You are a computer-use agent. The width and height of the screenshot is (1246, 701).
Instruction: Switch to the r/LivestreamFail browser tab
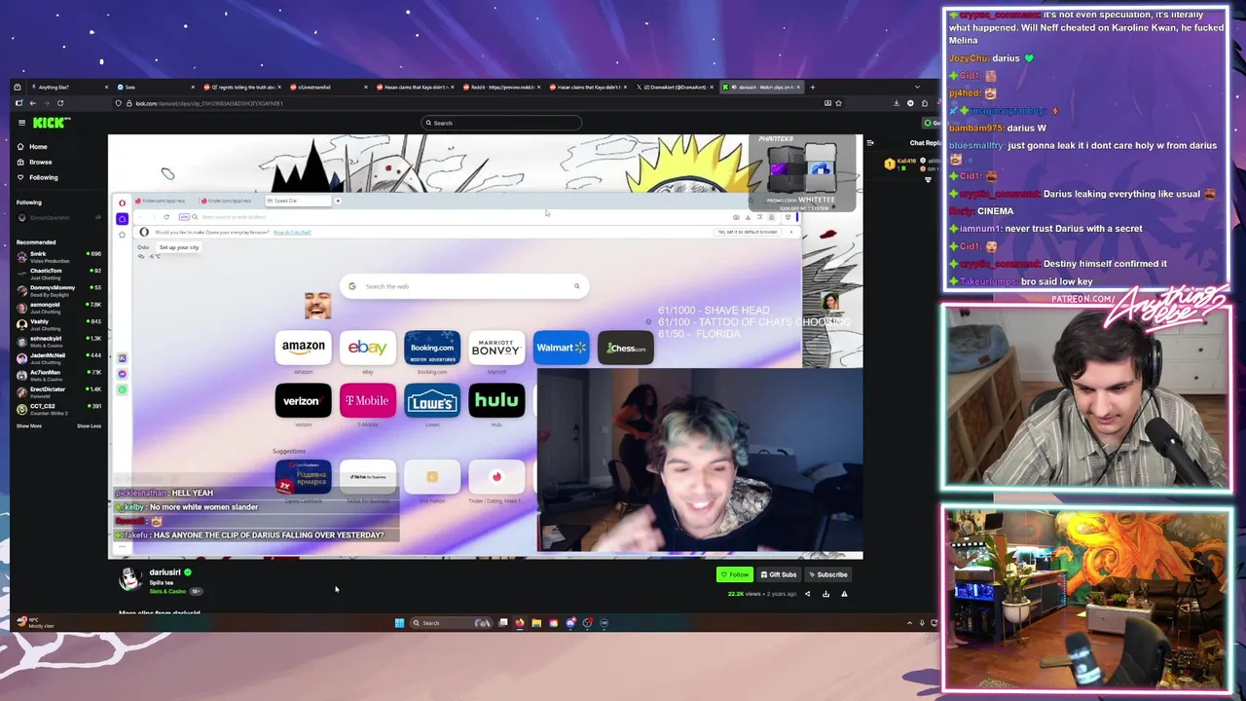[x=327, y=88]
